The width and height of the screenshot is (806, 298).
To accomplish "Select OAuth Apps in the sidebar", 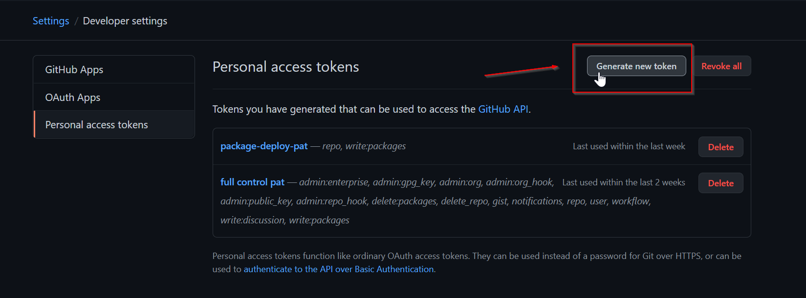I will pos(114,97).
